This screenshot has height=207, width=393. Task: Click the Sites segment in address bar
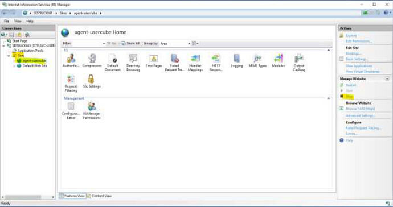pos(63,13)
